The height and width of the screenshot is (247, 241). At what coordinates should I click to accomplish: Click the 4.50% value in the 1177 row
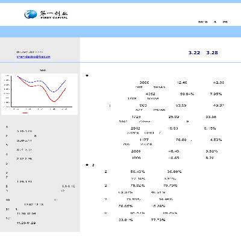(x=216, y=140)
